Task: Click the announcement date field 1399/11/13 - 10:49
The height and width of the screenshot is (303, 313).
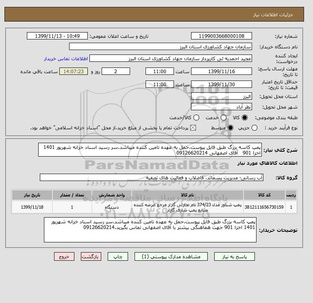Action: click(x=57, y=36)
